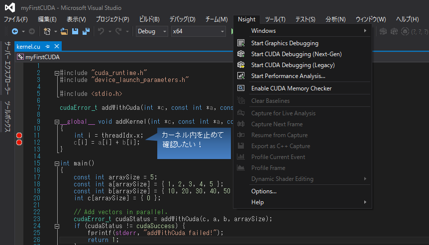Open the Navigate Backward history dropdown arrow
This screenshot has width=429, height=245.
tap(23, 32)
